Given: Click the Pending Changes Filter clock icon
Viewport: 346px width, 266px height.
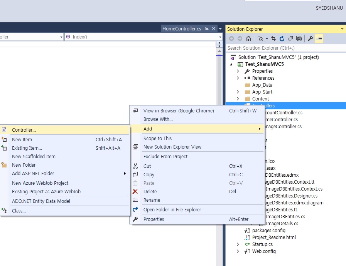Looking at the screenshot, I should 261,38.
